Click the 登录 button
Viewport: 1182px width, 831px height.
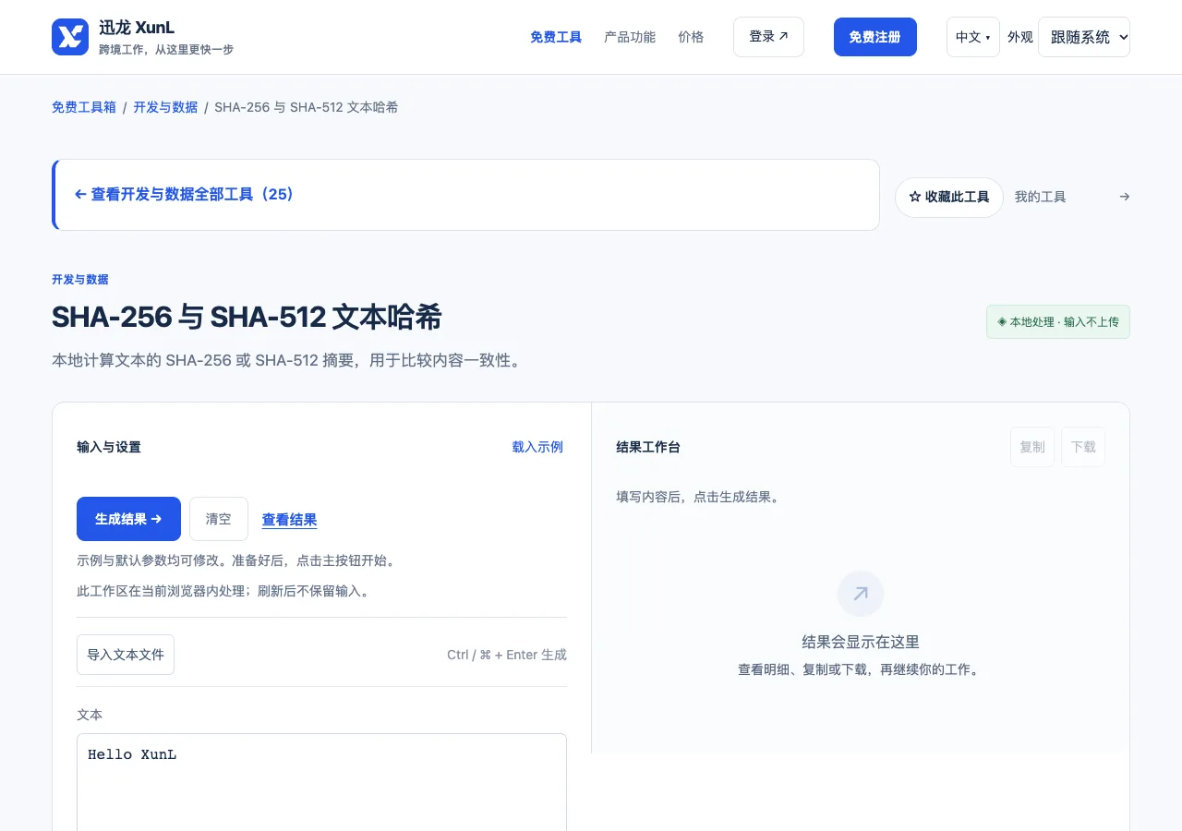(768, 37)
